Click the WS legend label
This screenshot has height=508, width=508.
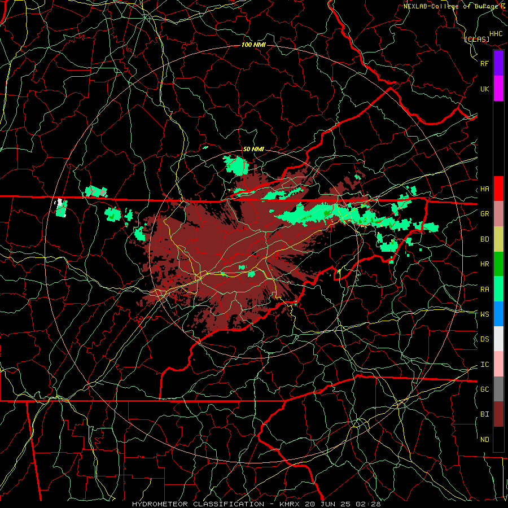click(x=485, y=314)
